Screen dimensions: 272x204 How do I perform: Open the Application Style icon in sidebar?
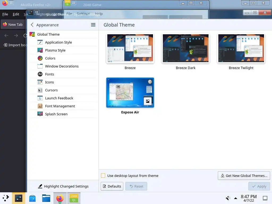[40, 42]
